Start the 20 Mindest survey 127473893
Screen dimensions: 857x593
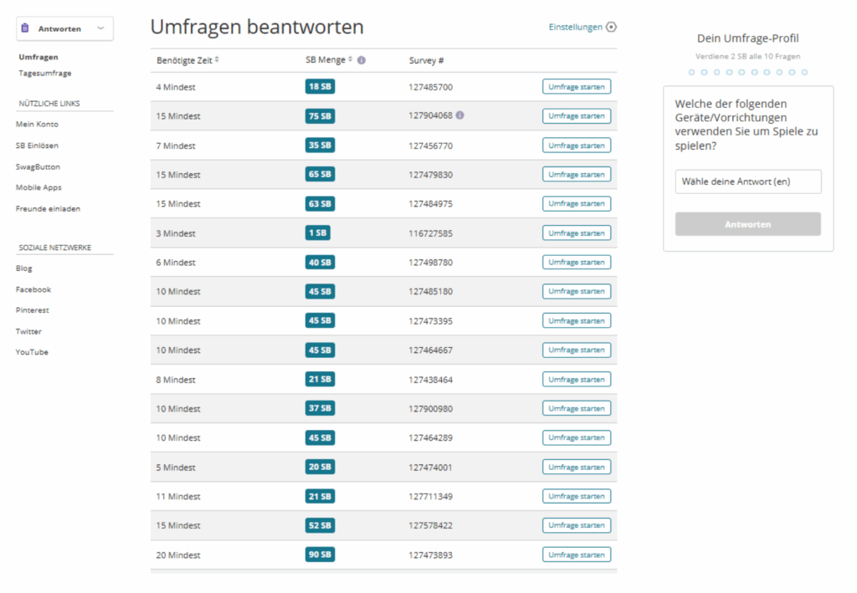click(x=576, y=555)
